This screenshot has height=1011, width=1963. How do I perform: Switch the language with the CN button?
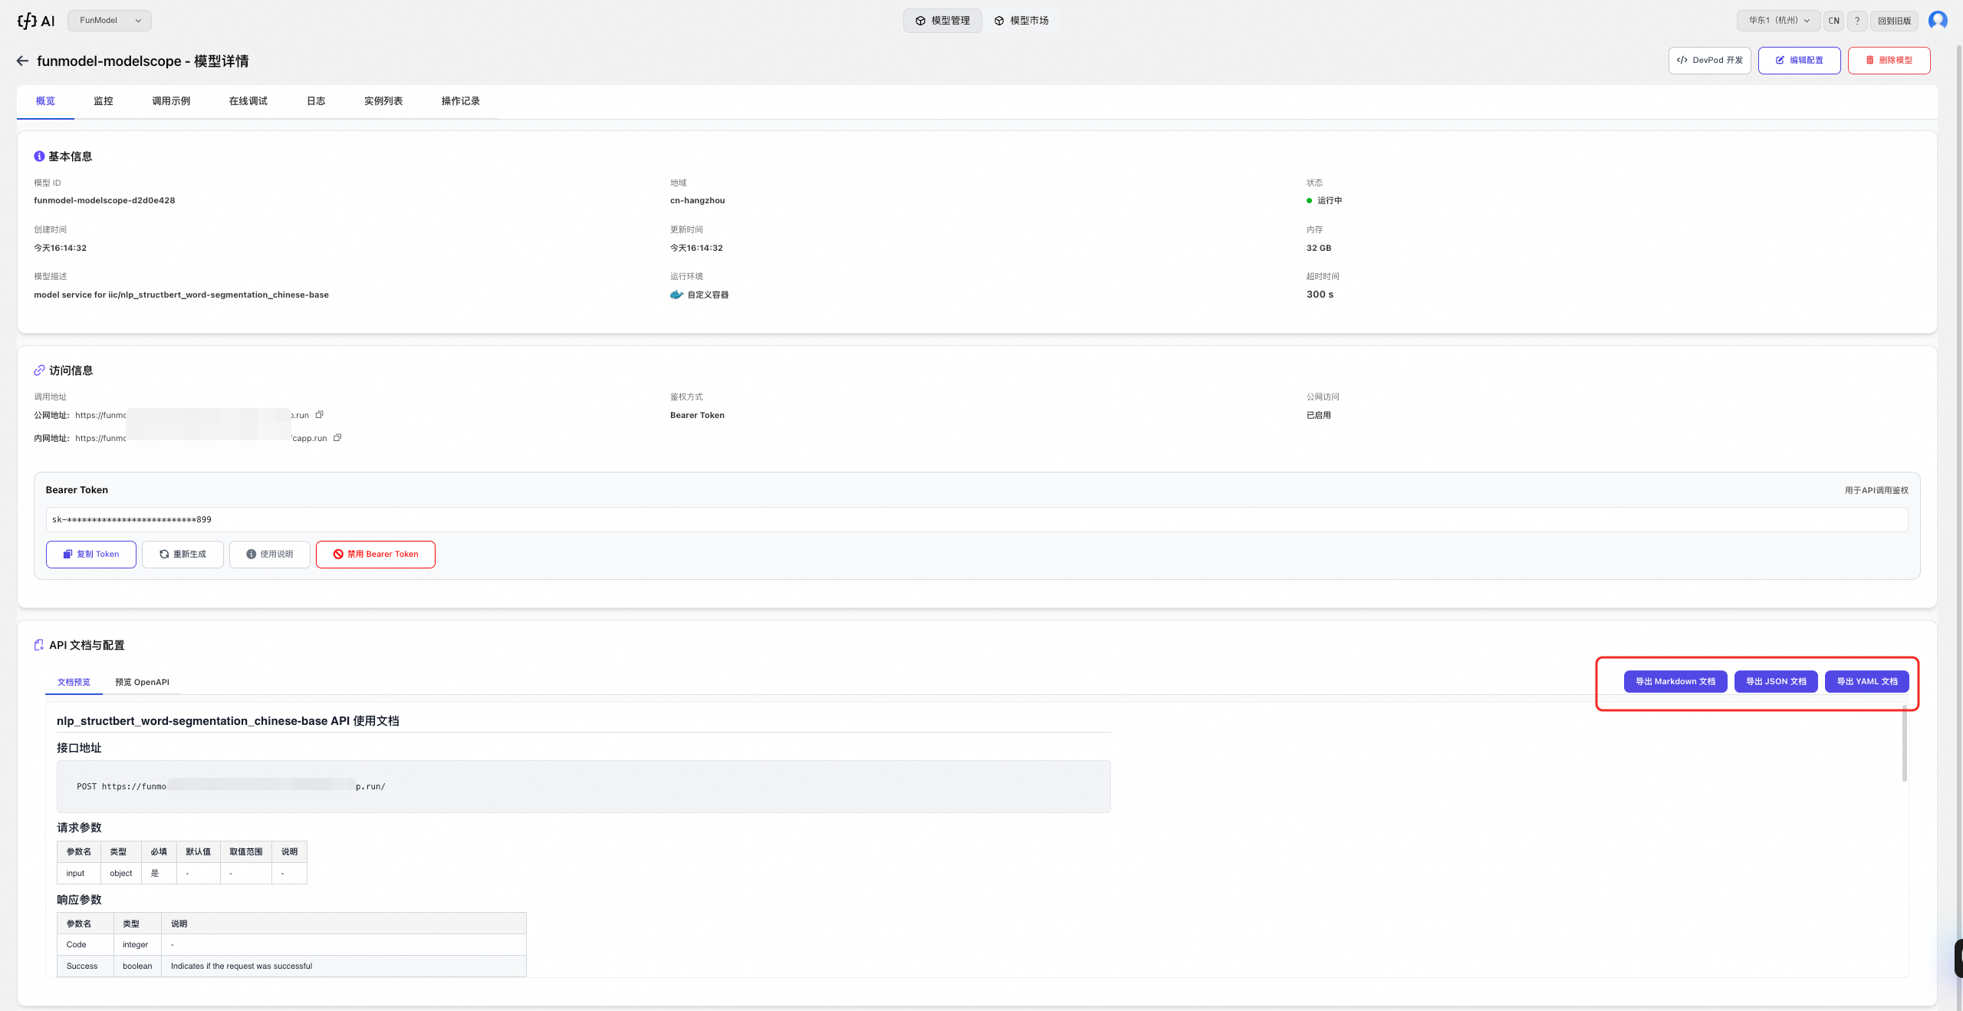(x=1833, y=21)
